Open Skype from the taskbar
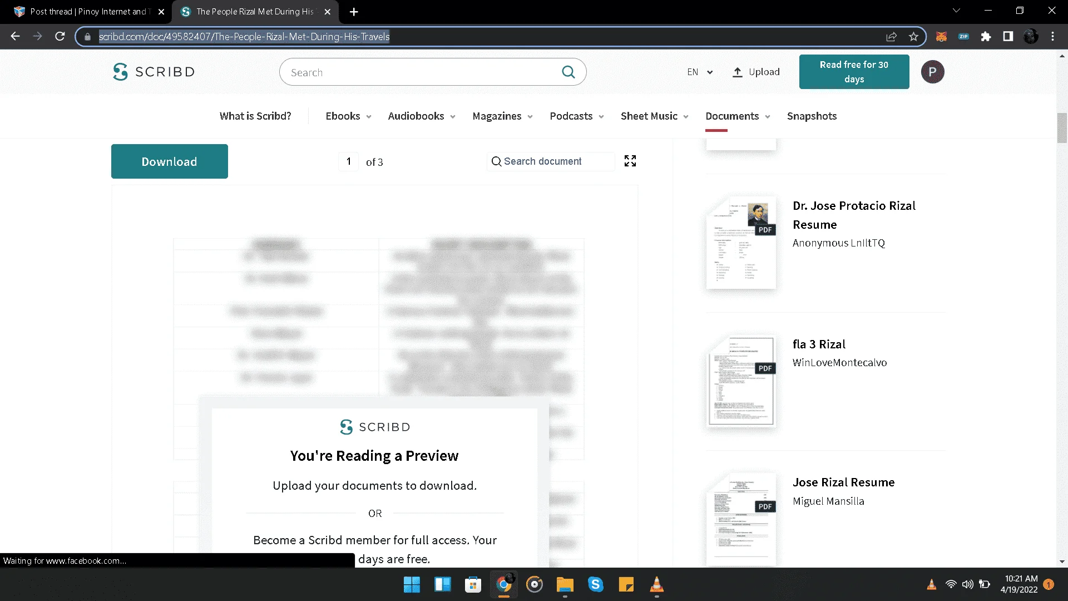This screenshot has height=601, width=1068. coord(596,585)
